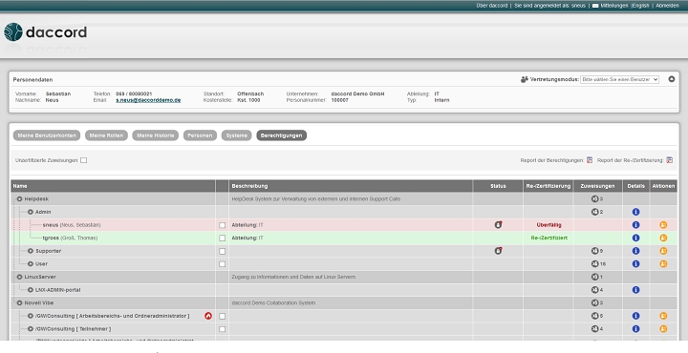Click the assignments icon in User row

click(594, 264)
